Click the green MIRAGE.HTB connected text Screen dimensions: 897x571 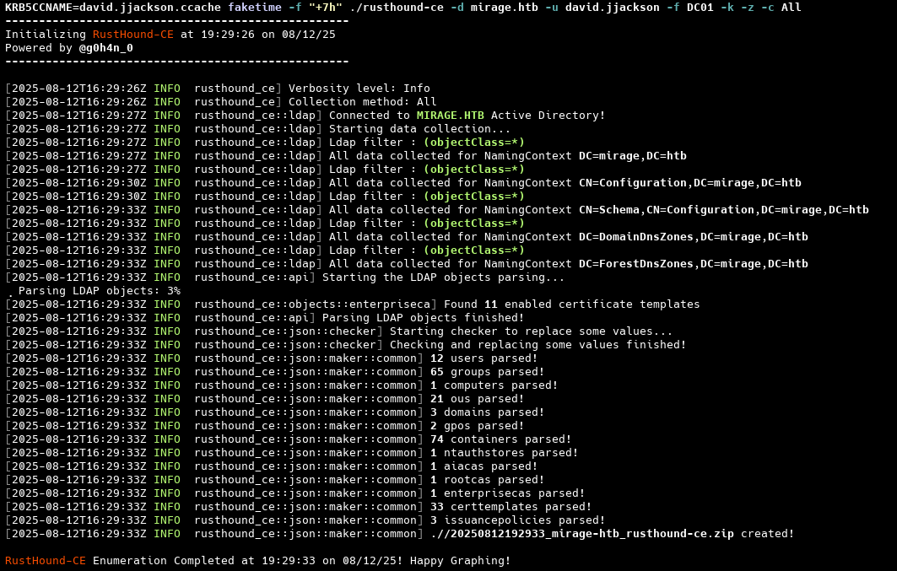[x=451, y=116]
